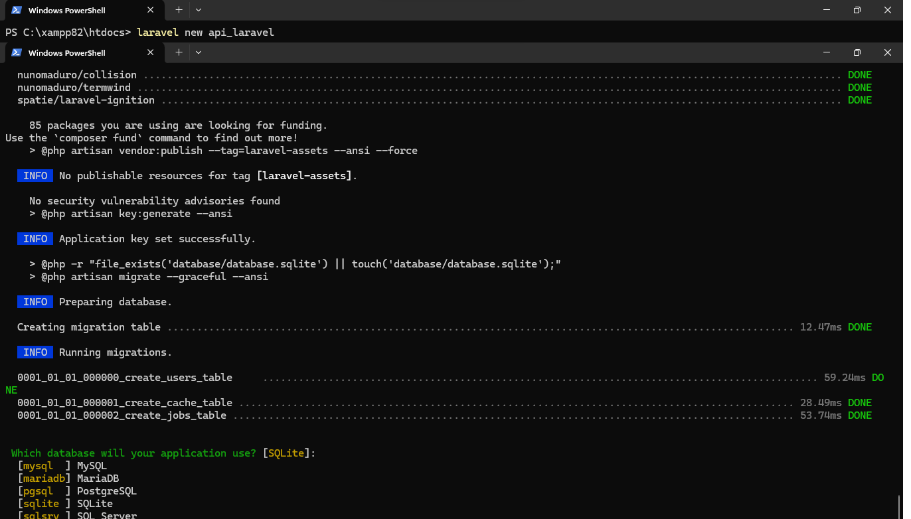911x519 pixels.
Task: Restore down the back PowerShell window
Action: coord(857,10)
